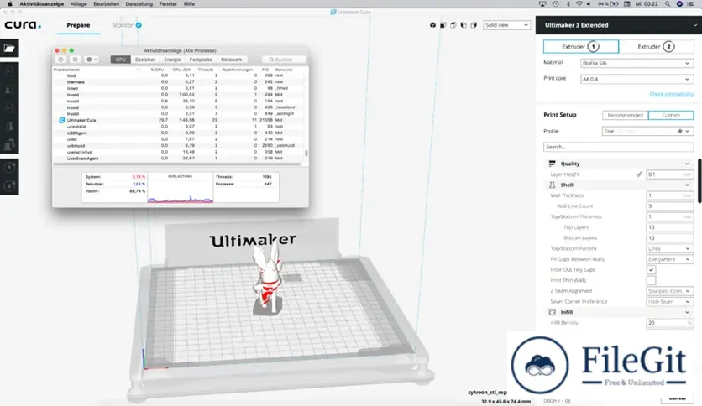
Task: Click the Quality category icon
Action: tap(552, 164)
